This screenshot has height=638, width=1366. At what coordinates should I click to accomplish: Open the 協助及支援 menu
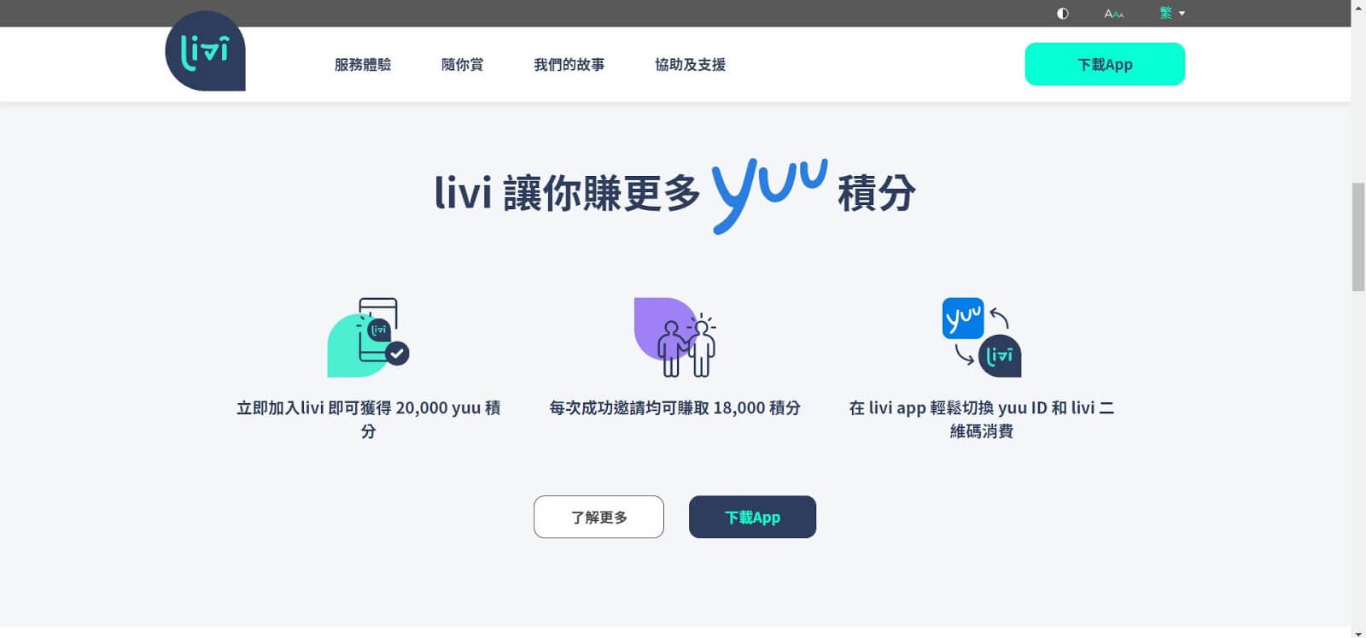[x=690, y=64]
